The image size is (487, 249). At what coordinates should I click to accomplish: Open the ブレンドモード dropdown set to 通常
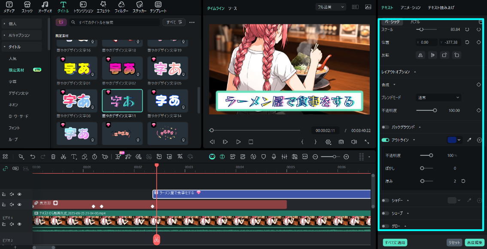(x=438, y=97)
